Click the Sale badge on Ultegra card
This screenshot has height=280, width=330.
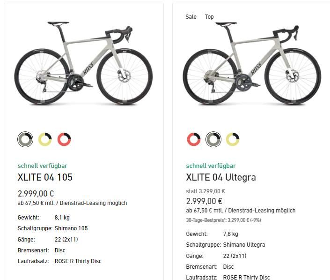191,17
